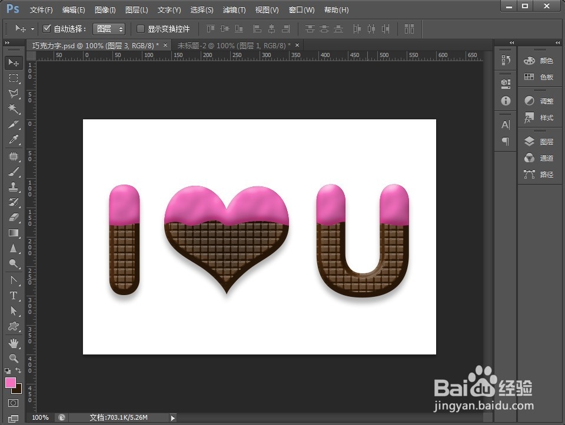The height and width of the screenshot is (425, 565).
Task: Open the 滤镜(T) menu
Action: tap(234, 10)
